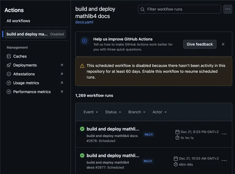Select the disabled build and deploy workflow
Viewport: 235px width, 174px height.
click(27, 34)
